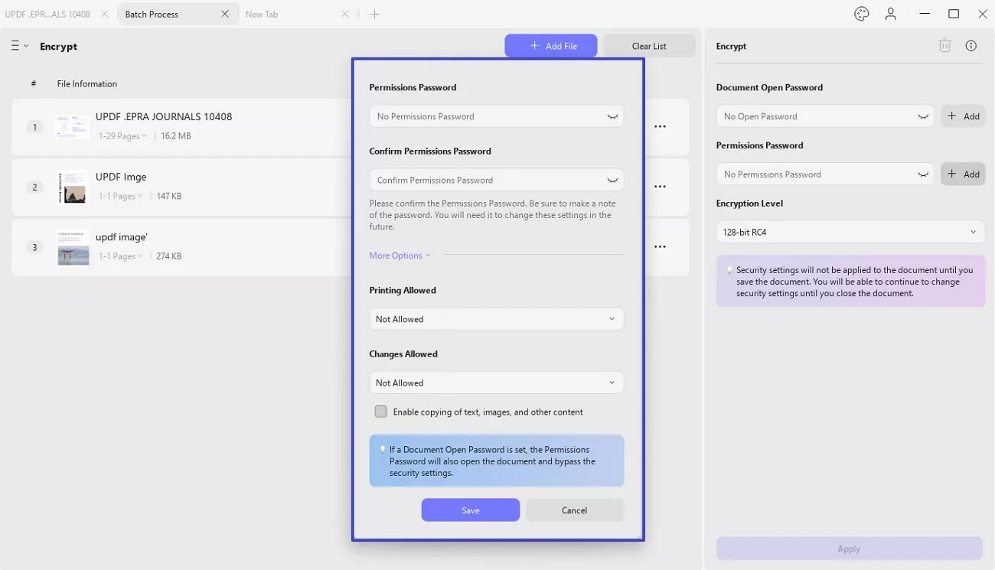
Task: Expand the Printing Allowed dropdown
Action: 496,319
